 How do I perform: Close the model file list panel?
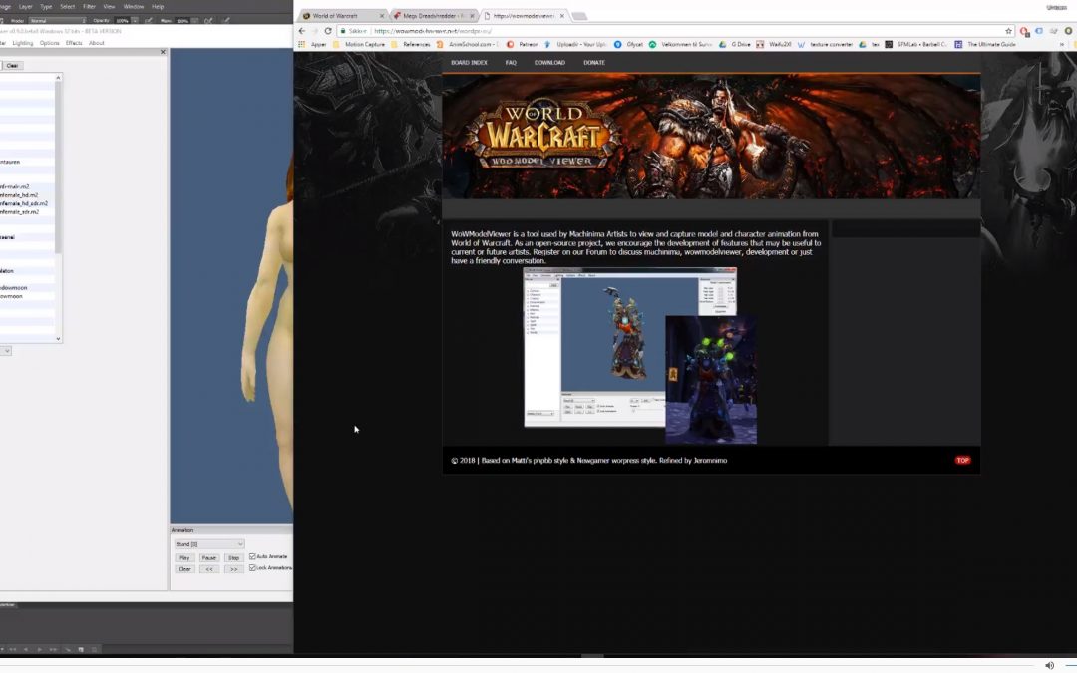coord(163,52)
